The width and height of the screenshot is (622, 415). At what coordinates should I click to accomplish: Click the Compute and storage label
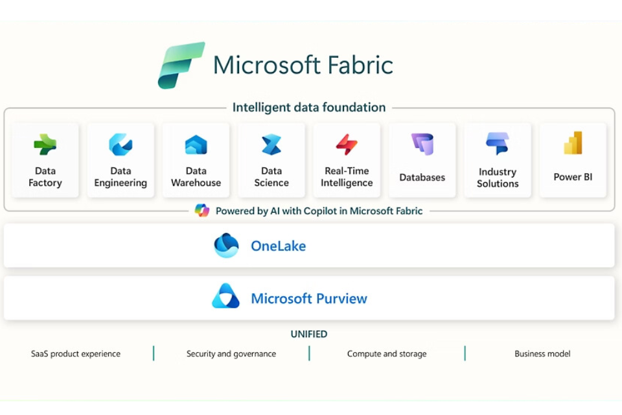[387, 354]
